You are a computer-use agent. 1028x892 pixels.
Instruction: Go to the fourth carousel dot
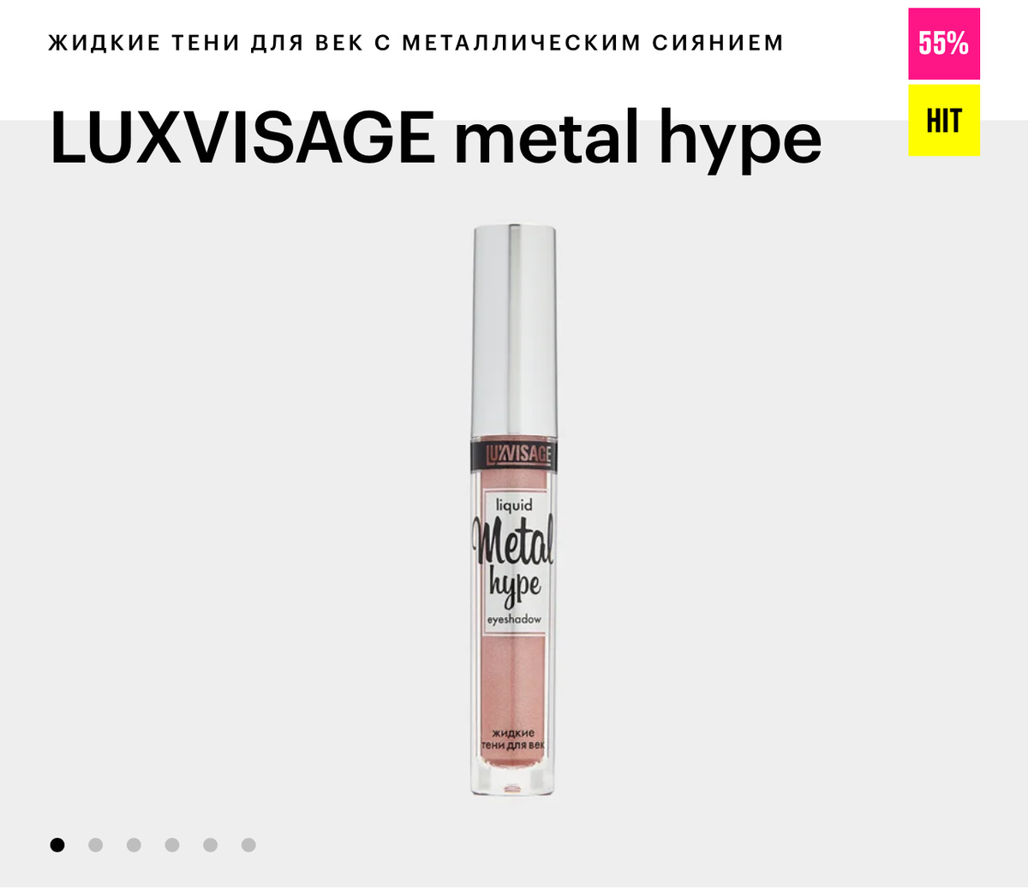(172, 845)
